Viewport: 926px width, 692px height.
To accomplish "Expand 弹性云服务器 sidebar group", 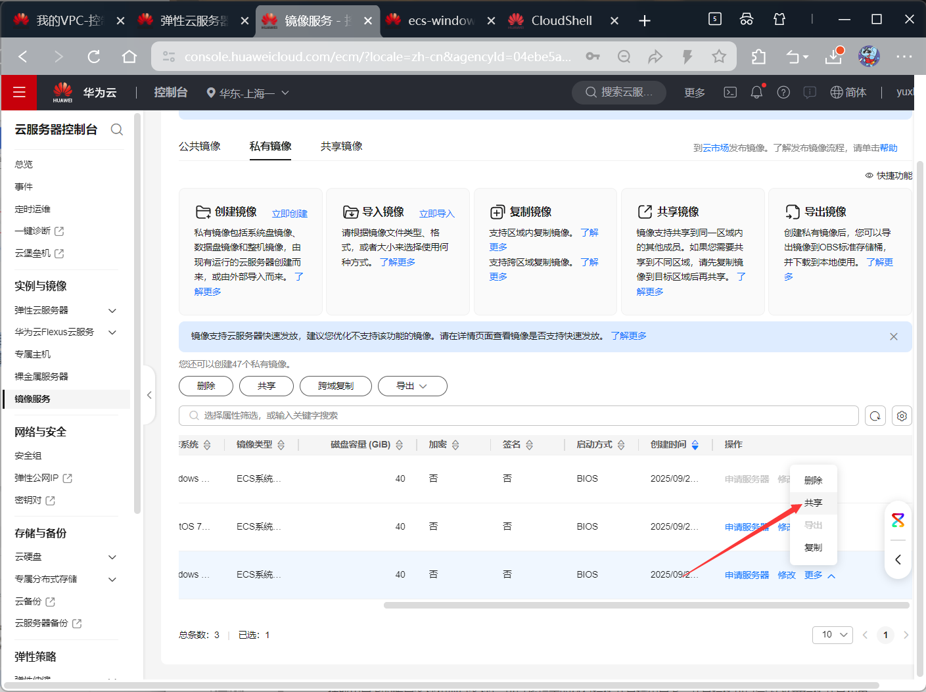I will point(112,310).
